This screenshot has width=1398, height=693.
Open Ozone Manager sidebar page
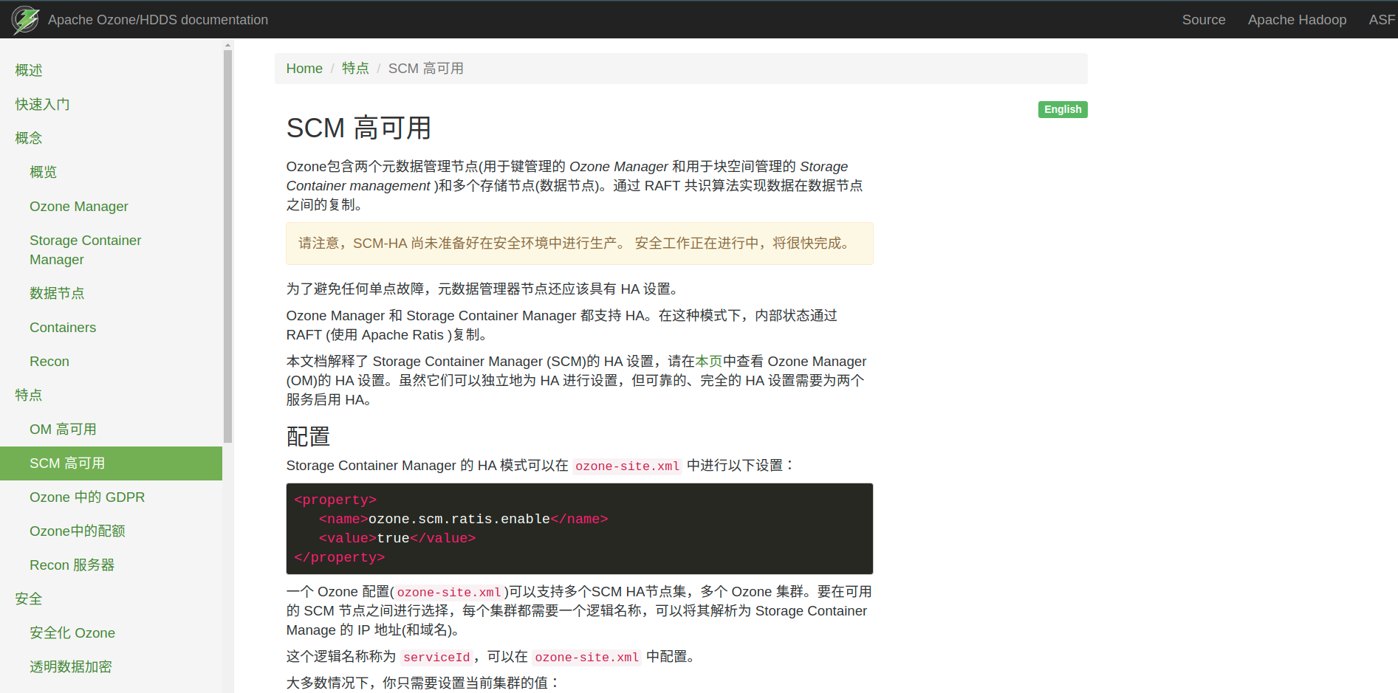point(79,207)
